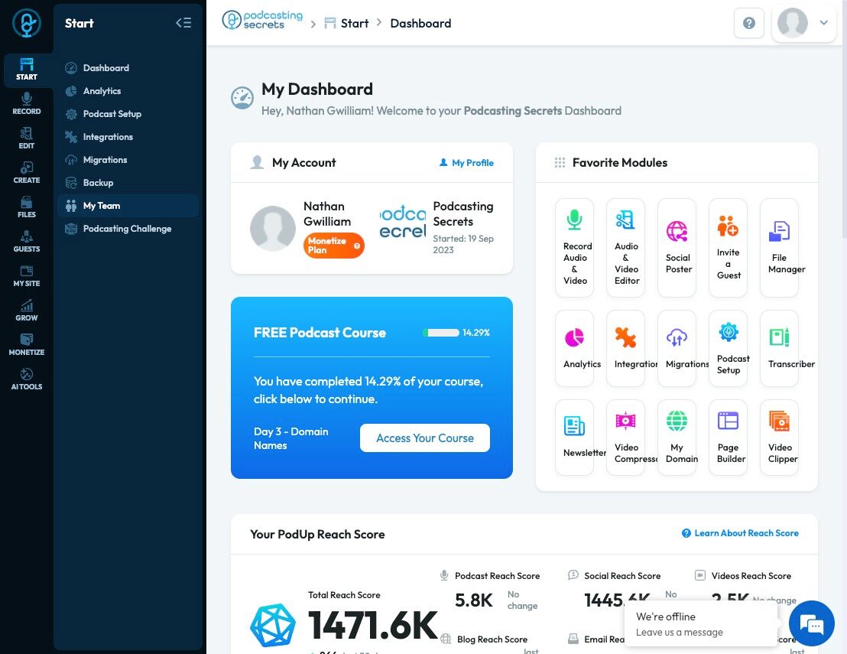Open Integrations tile in Favorite Modules

tap(625, 348)
